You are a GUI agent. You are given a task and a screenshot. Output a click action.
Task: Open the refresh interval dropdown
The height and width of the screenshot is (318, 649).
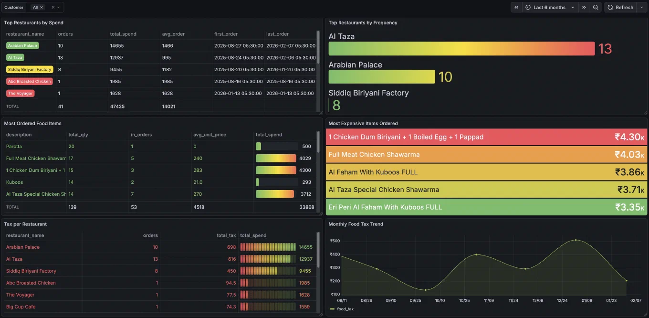(x=641, y=7)
